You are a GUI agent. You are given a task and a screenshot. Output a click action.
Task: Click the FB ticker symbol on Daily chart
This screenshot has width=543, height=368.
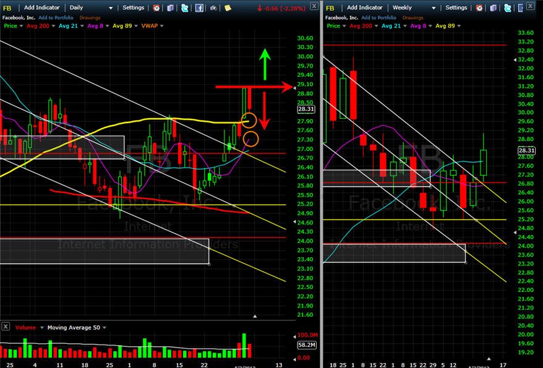point(7,8)
